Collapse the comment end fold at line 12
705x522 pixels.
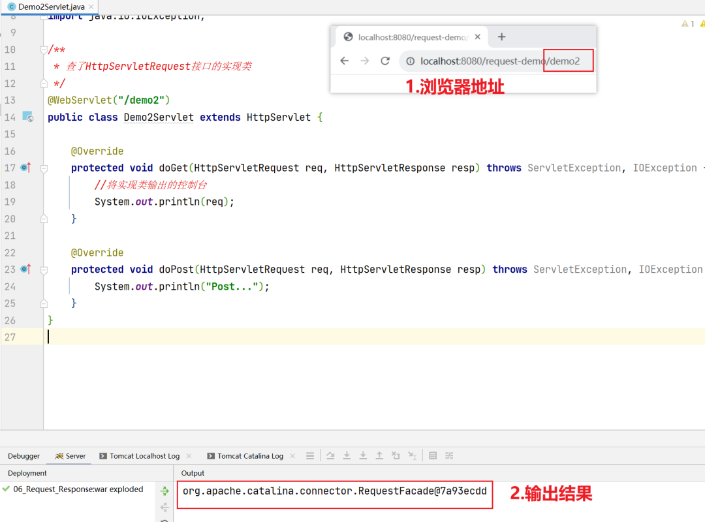coord(44,83)
